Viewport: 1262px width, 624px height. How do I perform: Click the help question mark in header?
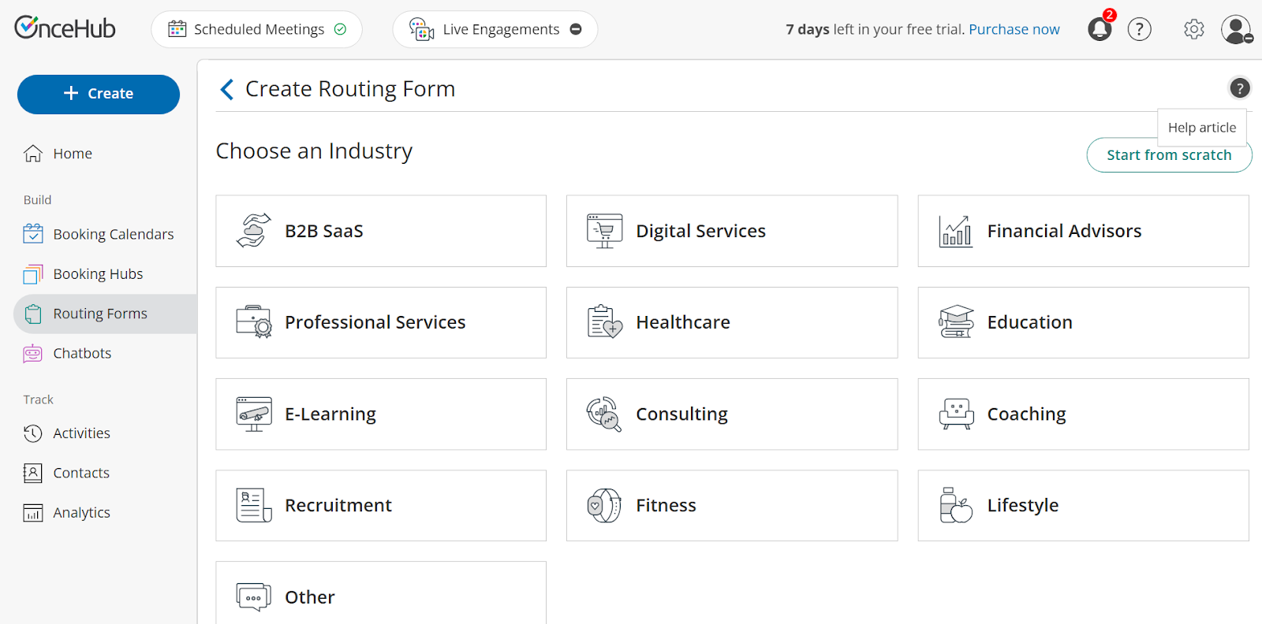pos(1139,30)
